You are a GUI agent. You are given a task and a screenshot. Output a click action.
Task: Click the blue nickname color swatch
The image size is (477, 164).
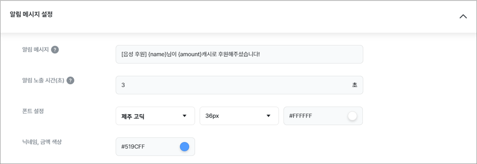(185, 147)
